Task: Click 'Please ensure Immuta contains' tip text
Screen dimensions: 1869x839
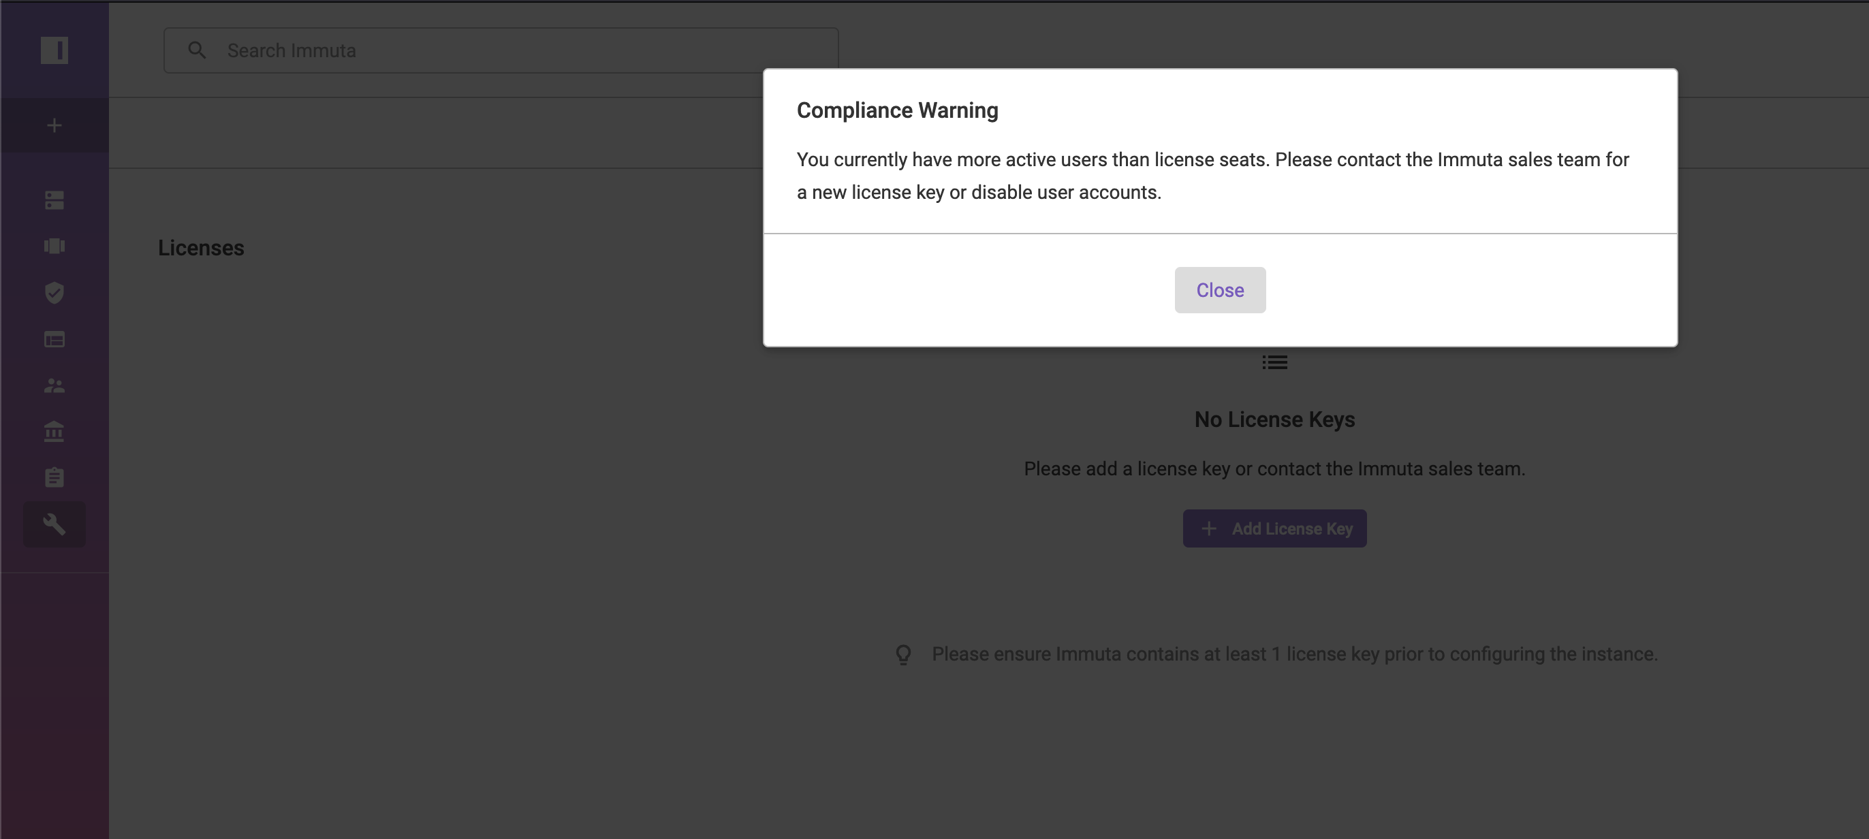Action: pos(1294,654)
